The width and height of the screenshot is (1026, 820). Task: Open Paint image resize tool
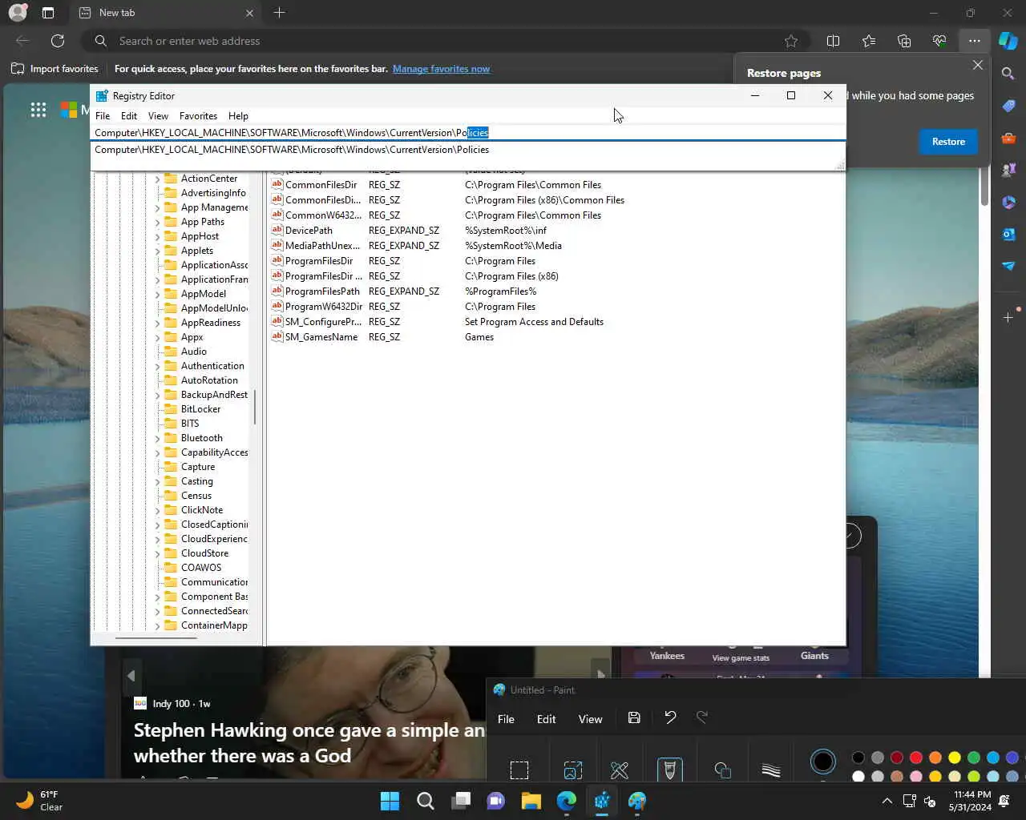[x=572, y=770]
